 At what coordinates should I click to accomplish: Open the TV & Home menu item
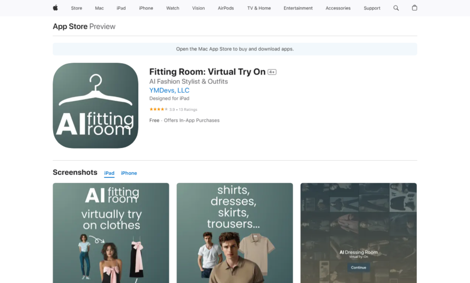point(259,8)
